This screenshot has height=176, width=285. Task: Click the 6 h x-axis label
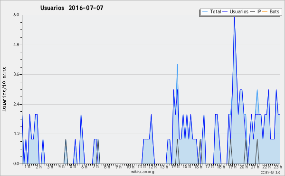pyautogui.click(x=85, y=166)
